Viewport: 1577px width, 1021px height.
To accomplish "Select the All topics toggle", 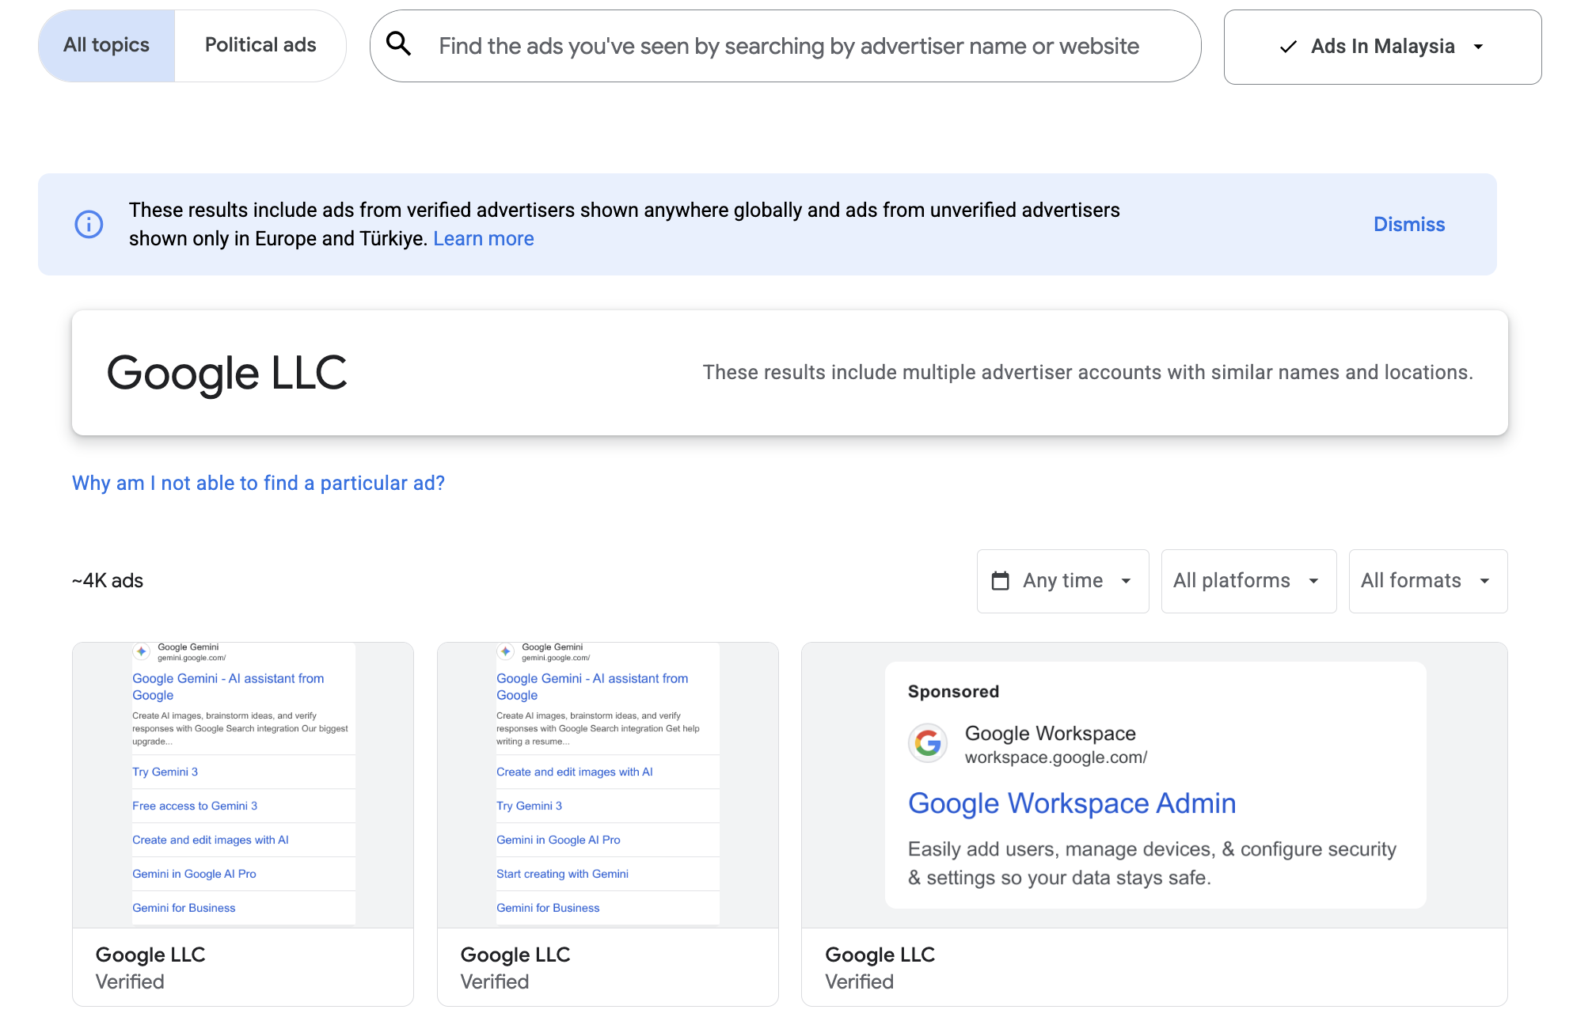I will tap(107, 45).
